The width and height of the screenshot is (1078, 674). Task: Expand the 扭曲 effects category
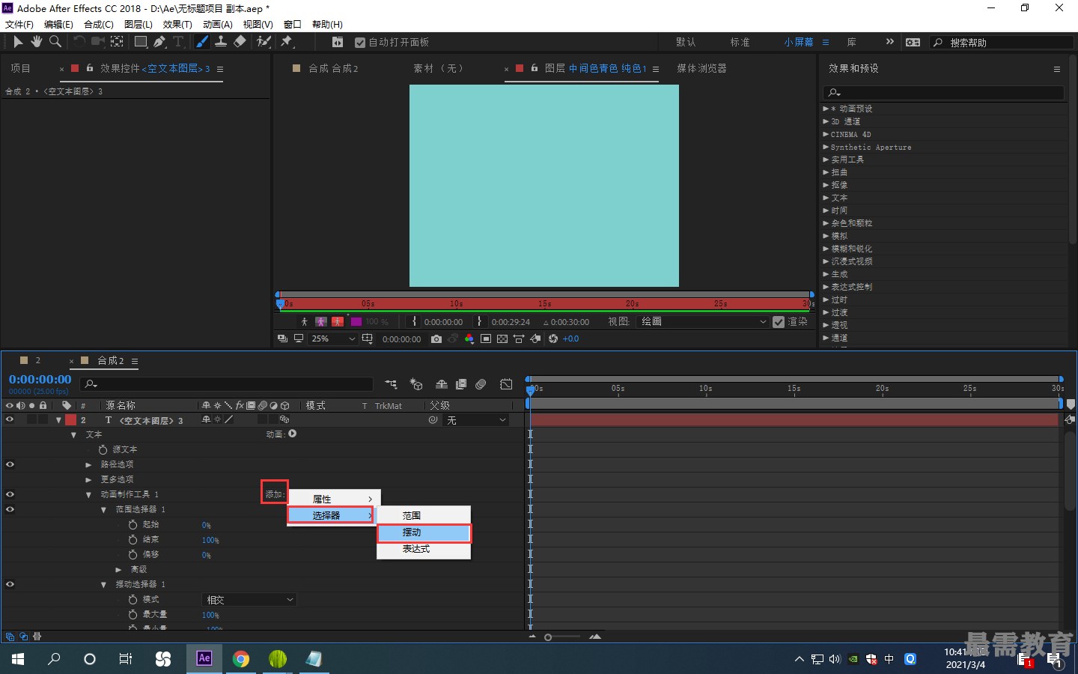click(826, 172)
